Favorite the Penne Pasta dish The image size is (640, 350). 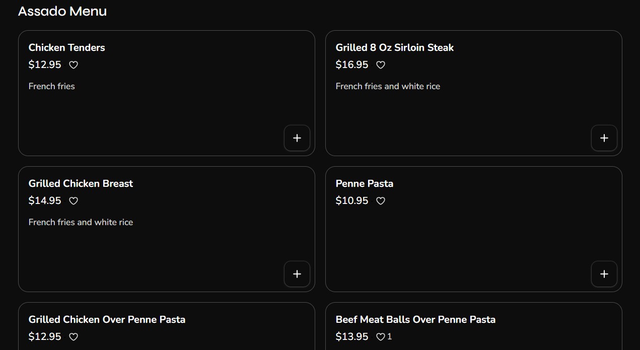click(381, 201)
